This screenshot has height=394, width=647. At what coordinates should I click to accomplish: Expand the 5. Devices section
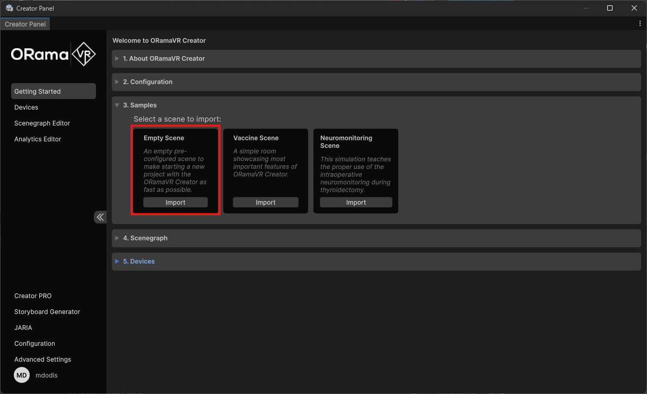click(376, 262)
